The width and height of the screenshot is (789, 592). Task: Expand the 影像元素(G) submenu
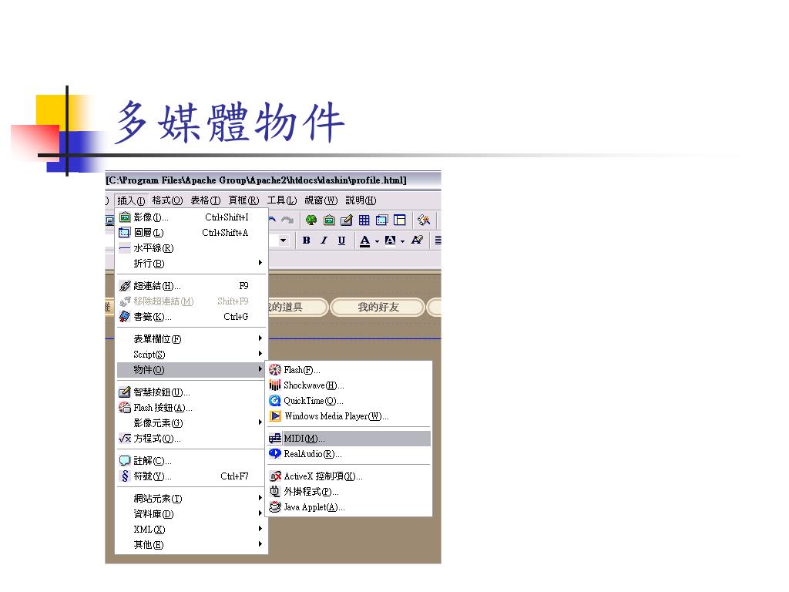point(191,423)
